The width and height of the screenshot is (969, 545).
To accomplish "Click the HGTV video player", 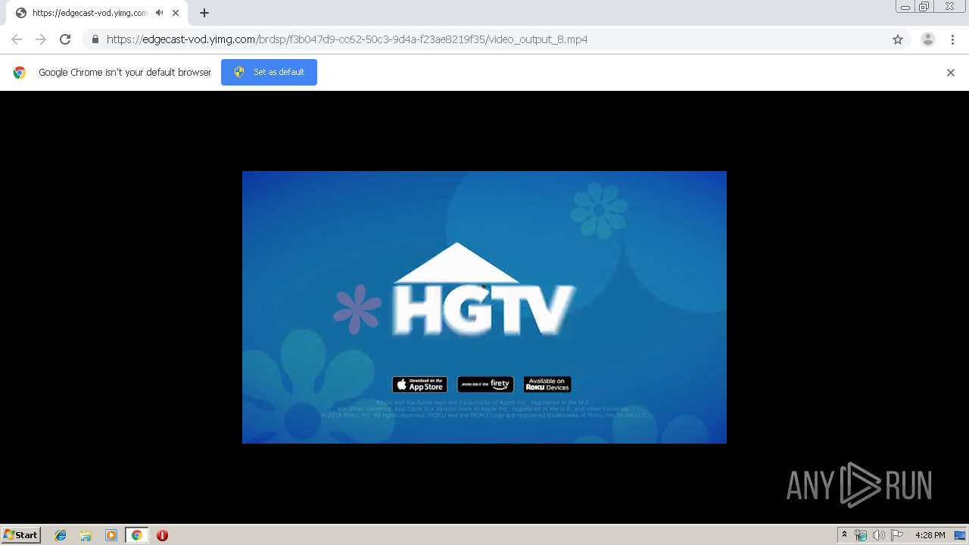I will [484, 307].
